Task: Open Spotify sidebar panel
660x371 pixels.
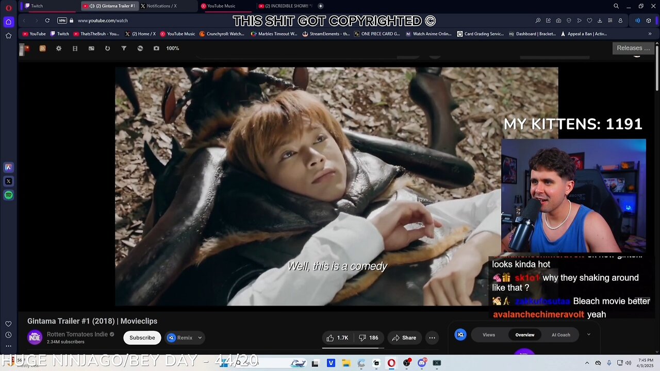Action: point(8,195)
